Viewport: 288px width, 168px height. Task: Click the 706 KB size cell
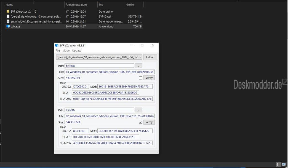[x=137, y=26]
